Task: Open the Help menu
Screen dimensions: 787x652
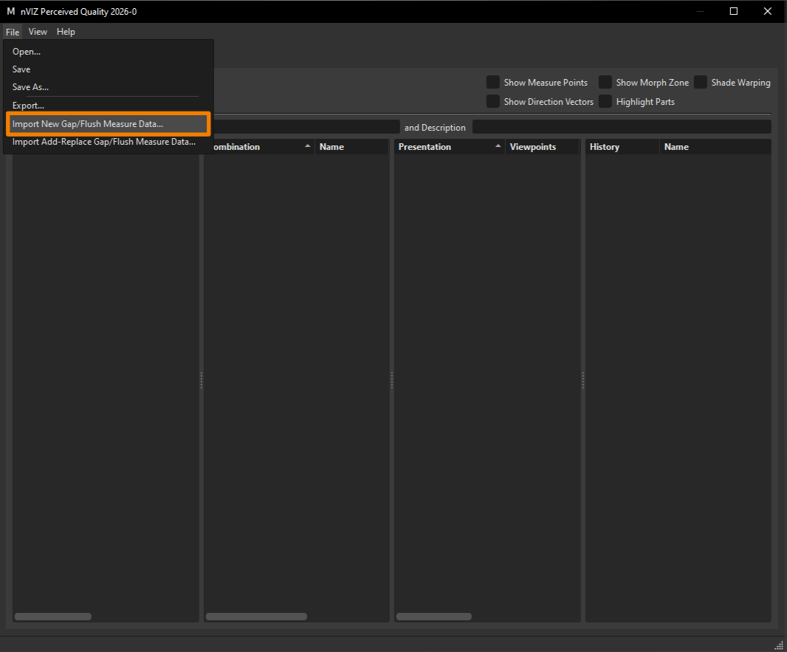Action: tap(66, 32)
